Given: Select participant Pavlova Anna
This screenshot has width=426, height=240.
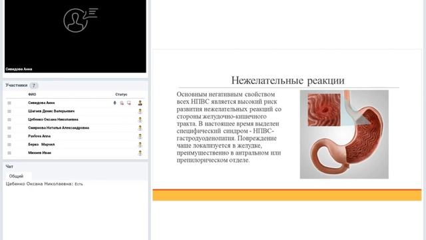Looking at the screenshot, I should click(x=39, y=136).
